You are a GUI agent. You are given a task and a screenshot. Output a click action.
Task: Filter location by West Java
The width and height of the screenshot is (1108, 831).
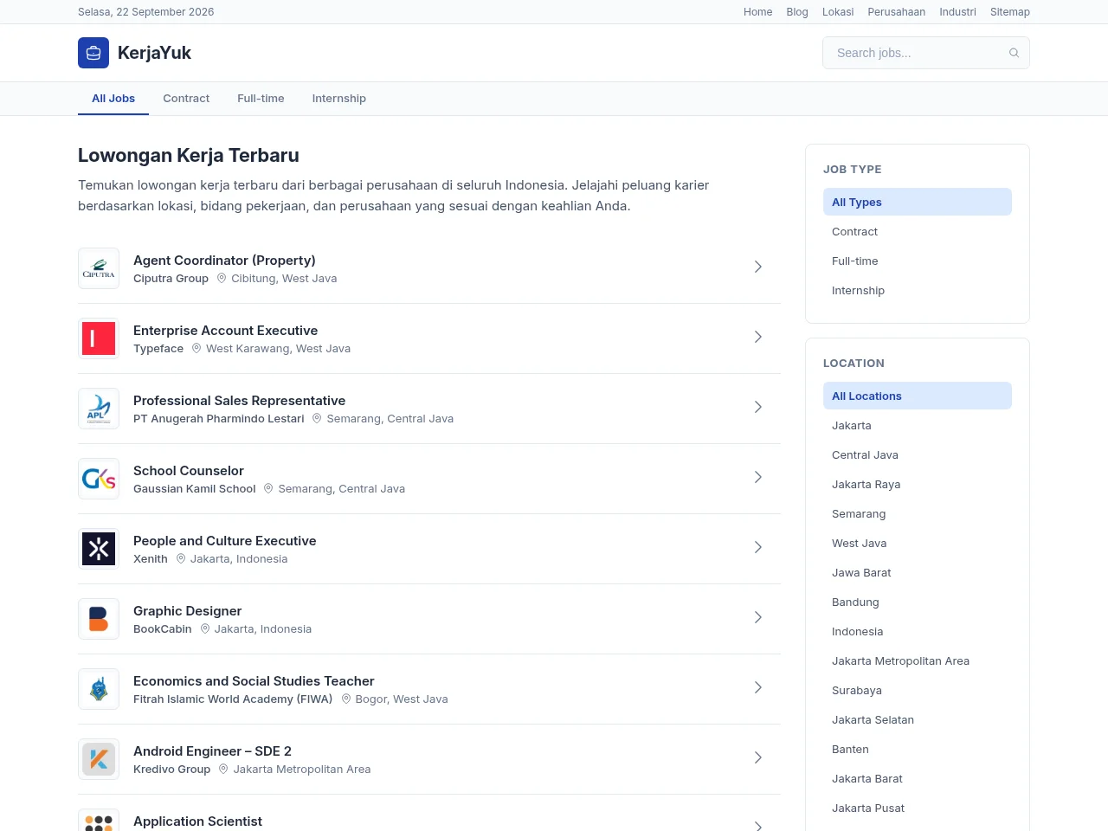click(918, 543)
